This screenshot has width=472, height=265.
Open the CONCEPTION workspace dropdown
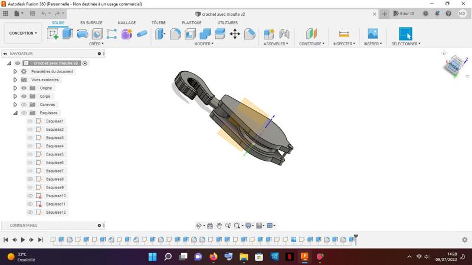(x=23, y=33)
